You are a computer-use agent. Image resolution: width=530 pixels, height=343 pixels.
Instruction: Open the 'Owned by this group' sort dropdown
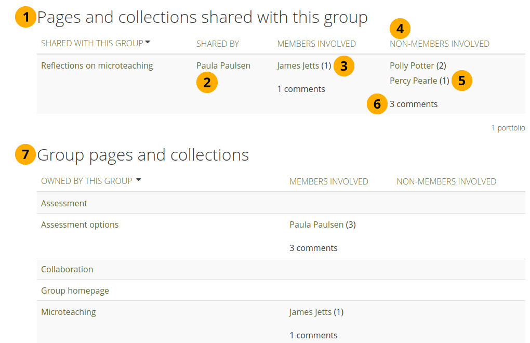pyautogui.click(x=138, y=180)
